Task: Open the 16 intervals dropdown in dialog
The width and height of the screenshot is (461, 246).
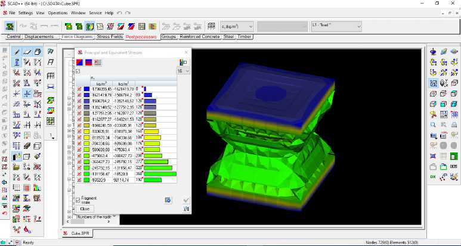Action: (183, 71)
